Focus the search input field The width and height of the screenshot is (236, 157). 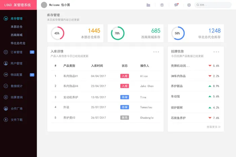pyautogui.click(x=213, y=5)
